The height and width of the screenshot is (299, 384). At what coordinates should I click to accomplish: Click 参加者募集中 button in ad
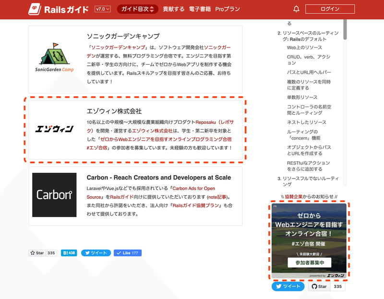(x=310, y=263)
